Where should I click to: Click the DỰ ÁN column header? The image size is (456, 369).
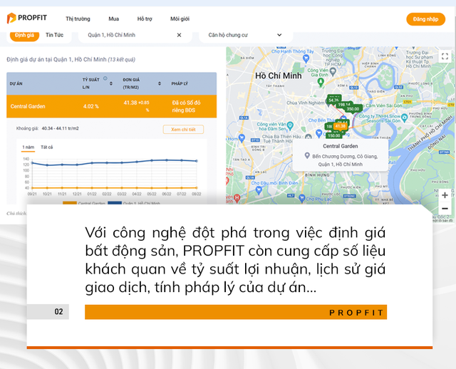(16, 83)
